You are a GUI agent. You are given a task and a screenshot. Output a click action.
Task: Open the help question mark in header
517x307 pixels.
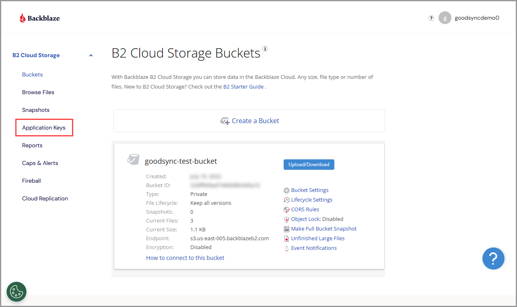[x=431, y=18]
